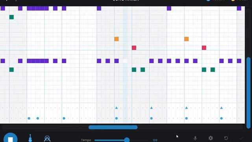Screen dimensions: 252x142
Task: Click the checkmark save icon
Action: [241, 138]
